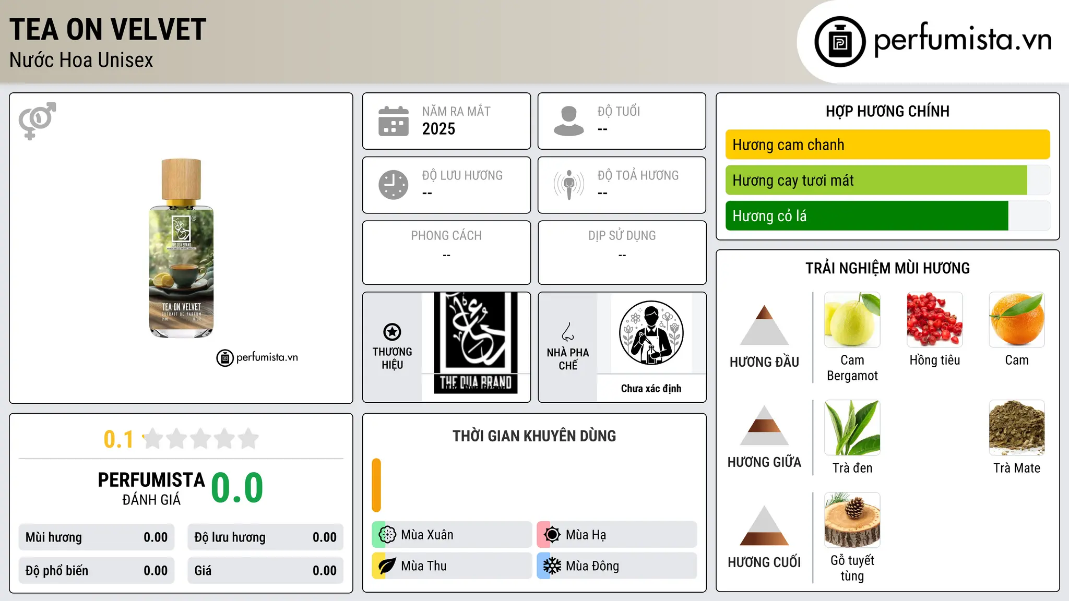Click the Hương giữa middle-note pyramid icon
The image size is (1069, 601).
pos(764,425)
